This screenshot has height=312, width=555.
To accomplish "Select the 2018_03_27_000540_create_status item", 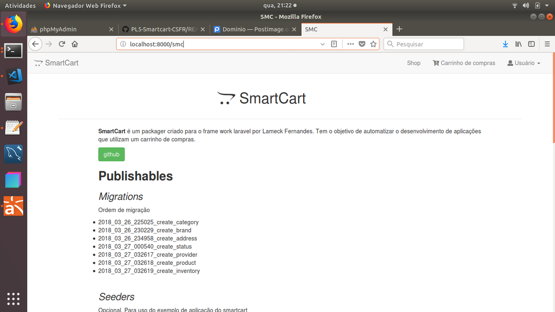I will [x=145, y=247].
